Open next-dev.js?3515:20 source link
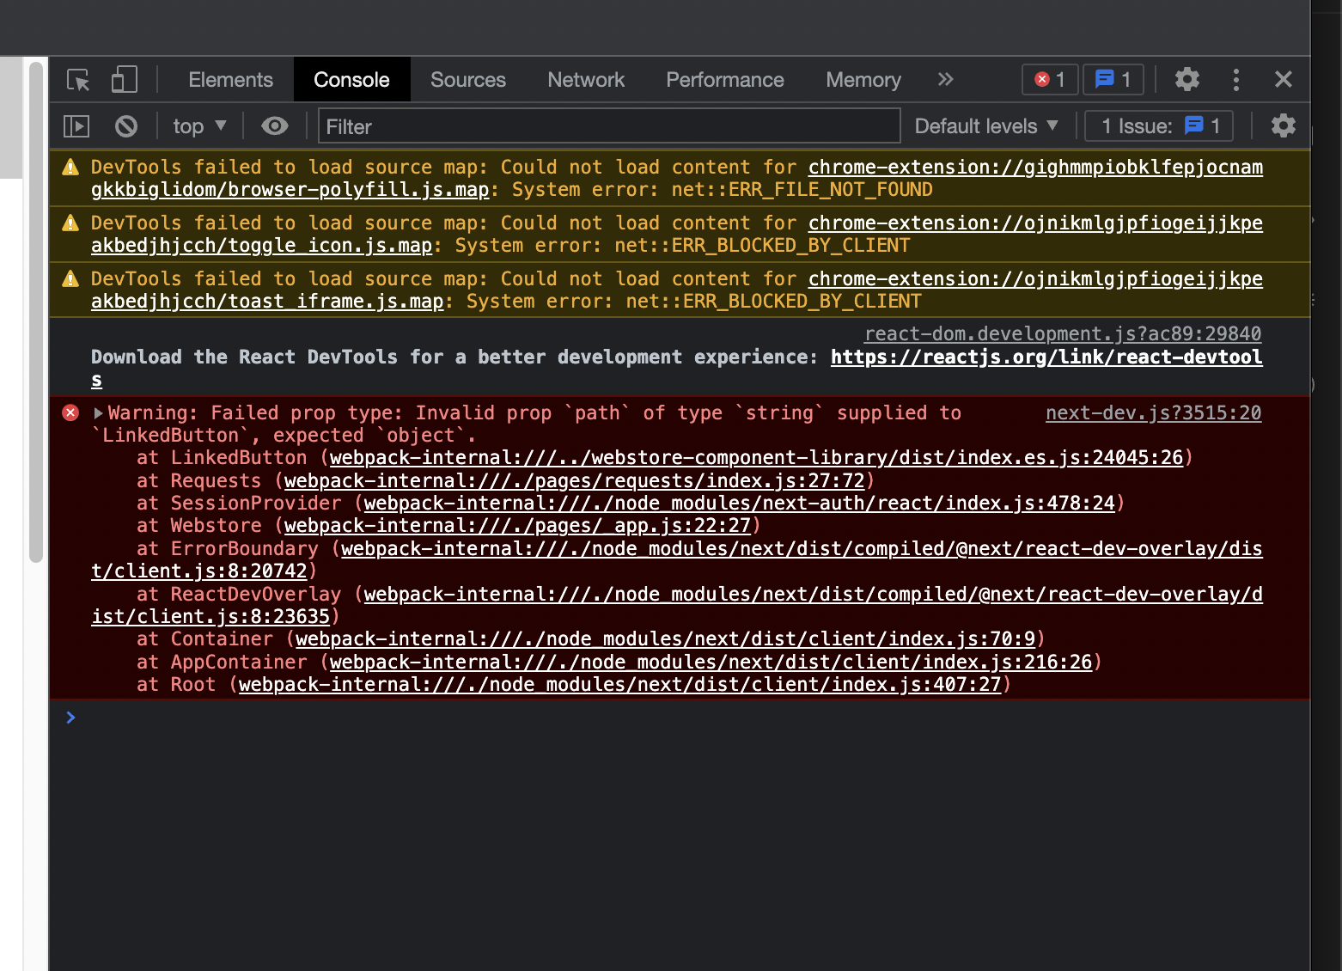This screenshot has height=971, width=1342. [x=1153, y=413]
